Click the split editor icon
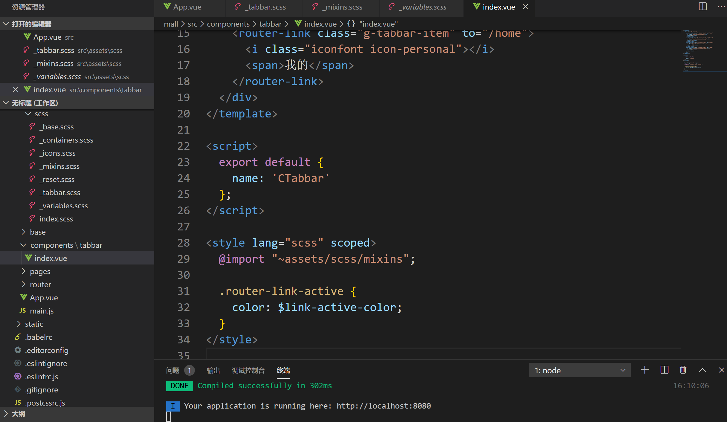727x422 pixels. tap(703, 7)
